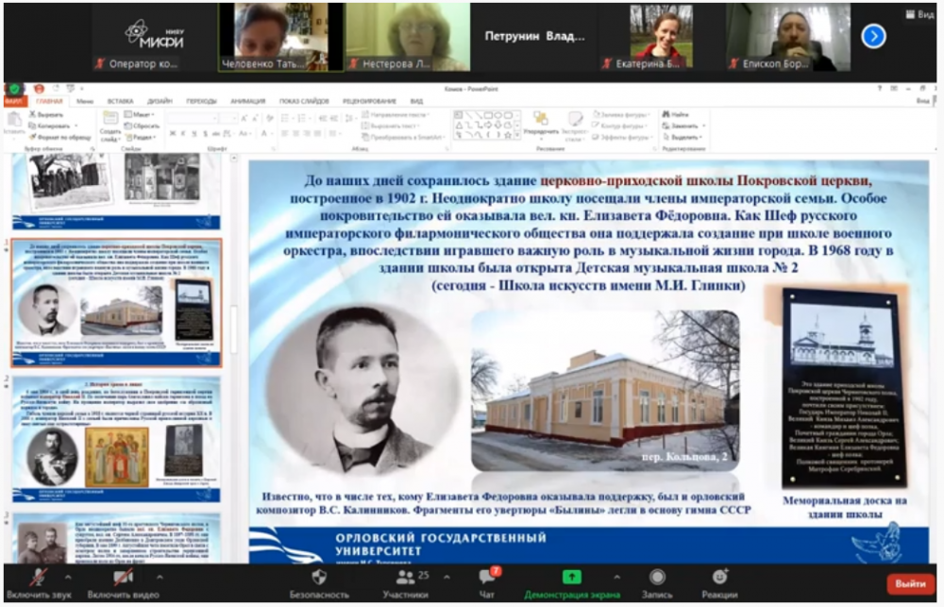This screenshot has height=607, width=944.
Task: Open the Вид view menu at top right
Action: [x=924, y=14]
